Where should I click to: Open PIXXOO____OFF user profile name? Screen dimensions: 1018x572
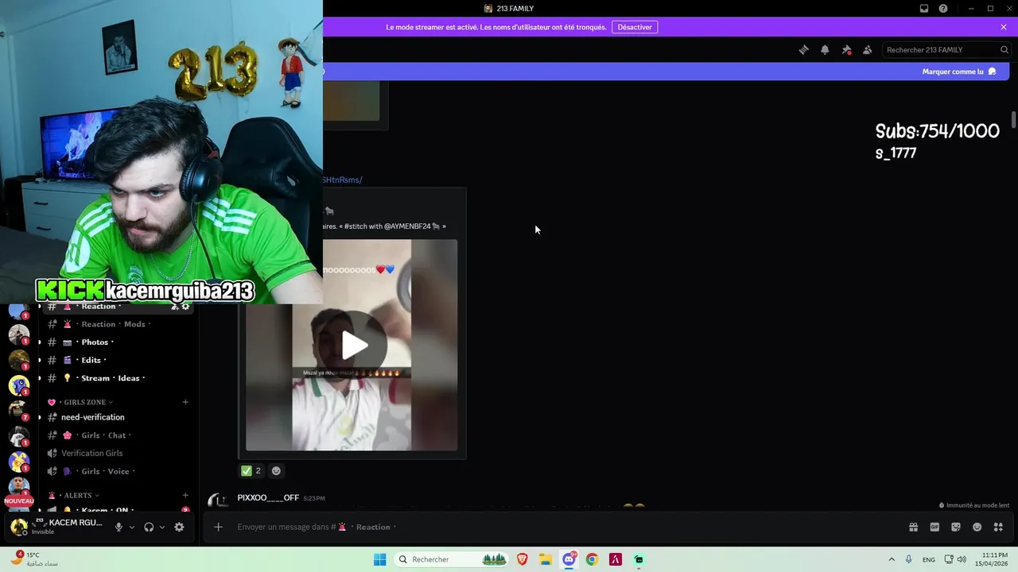(x=268, y=497)
